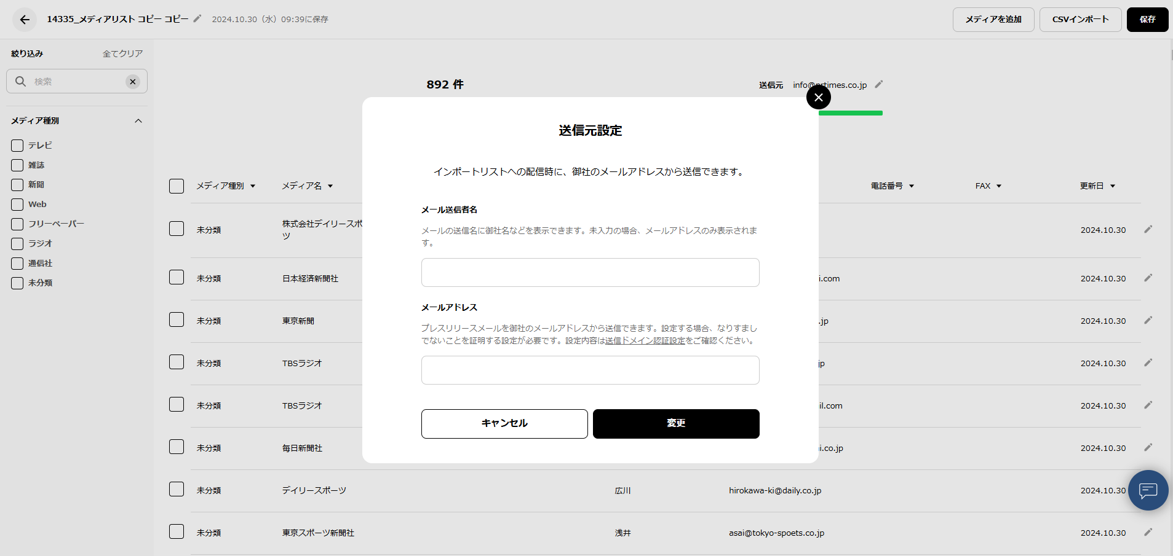Screen dimensions: 1173x556
Task: Open the メディア名 column sort dropdown
Action: (x=330, y=186)
